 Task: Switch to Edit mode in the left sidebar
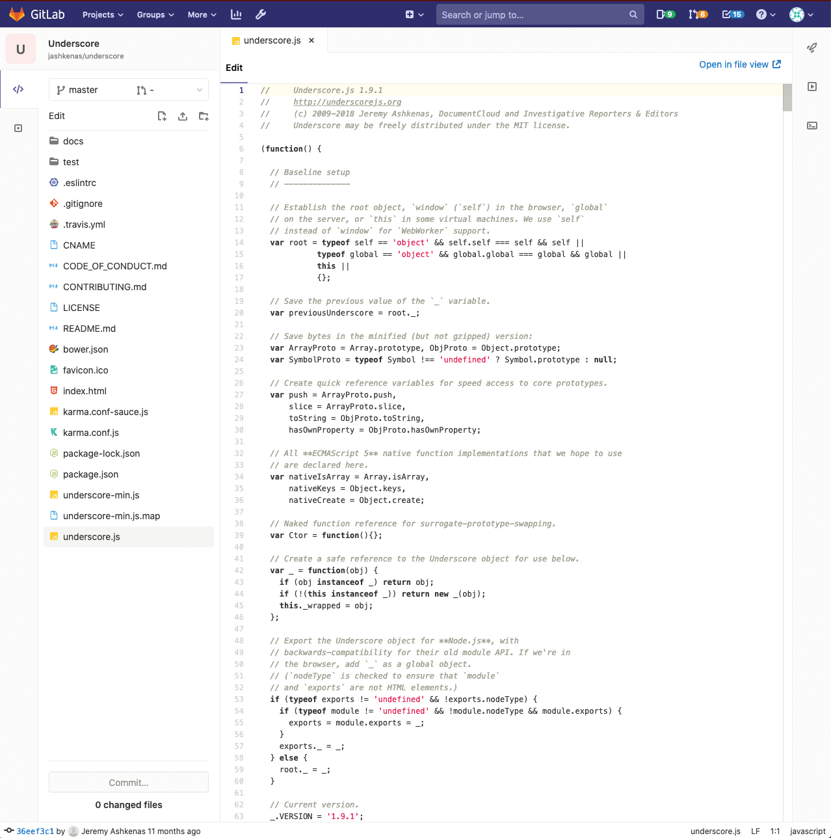click(18, 88)
